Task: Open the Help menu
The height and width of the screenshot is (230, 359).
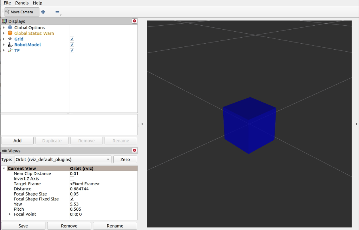Action: tap(38, 3)
